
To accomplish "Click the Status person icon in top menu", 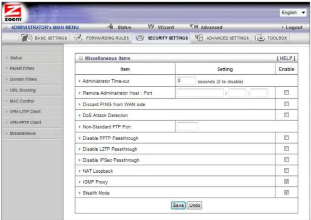I will (x=110, y=27).
